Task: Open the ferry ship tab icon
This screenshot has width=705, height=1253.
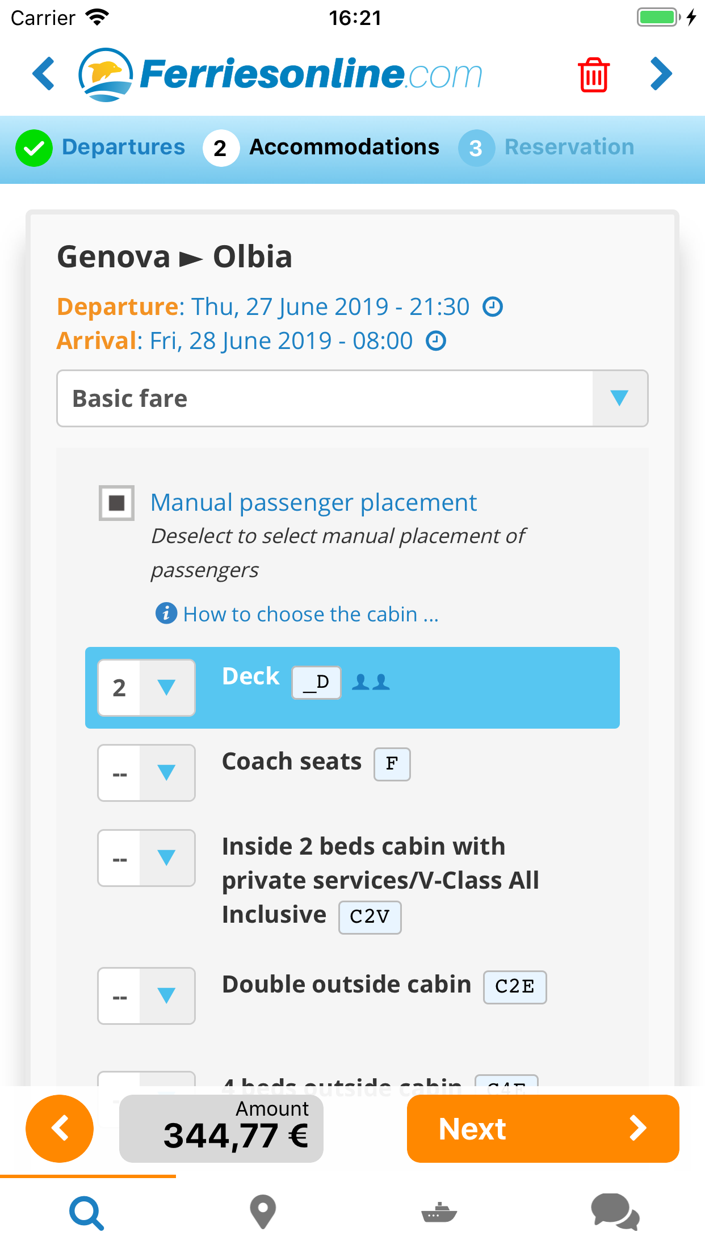Action: (439, 1213)
